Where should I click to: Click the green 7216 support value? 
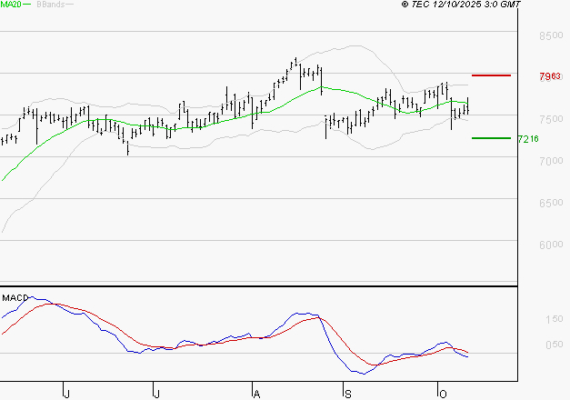528,139
